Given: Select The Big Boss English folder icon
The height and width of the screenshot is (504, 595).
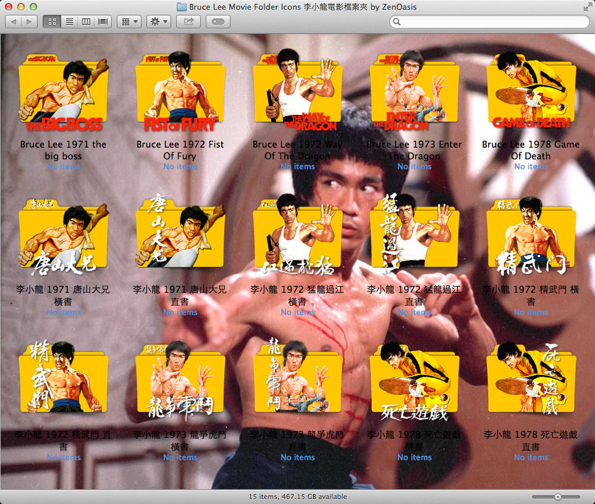Looking at the screenshot, I should point(64,93).
